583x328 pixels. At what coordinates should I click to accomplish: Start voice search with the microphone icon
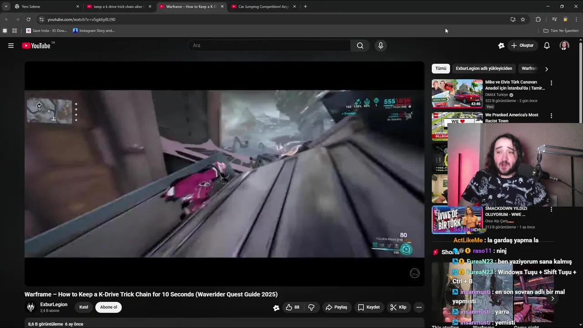pos(381,46)
